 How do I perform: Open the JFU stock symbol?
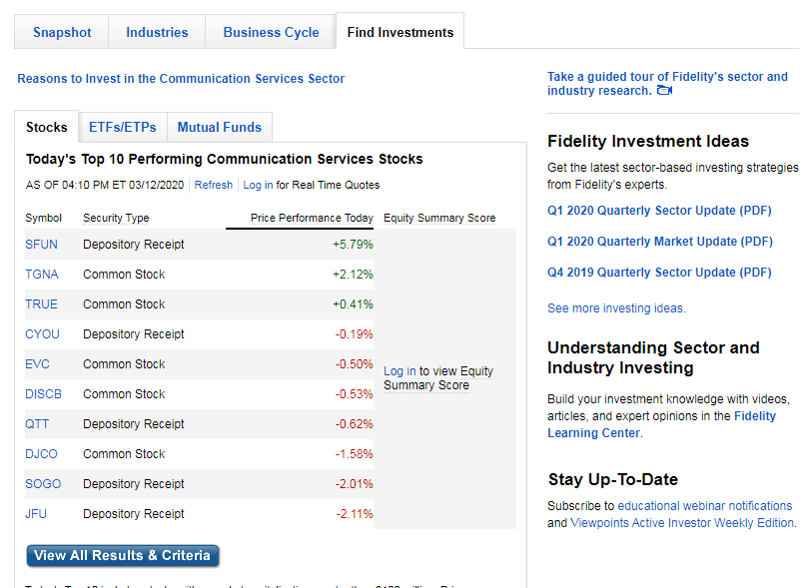[x=36, y=514]
